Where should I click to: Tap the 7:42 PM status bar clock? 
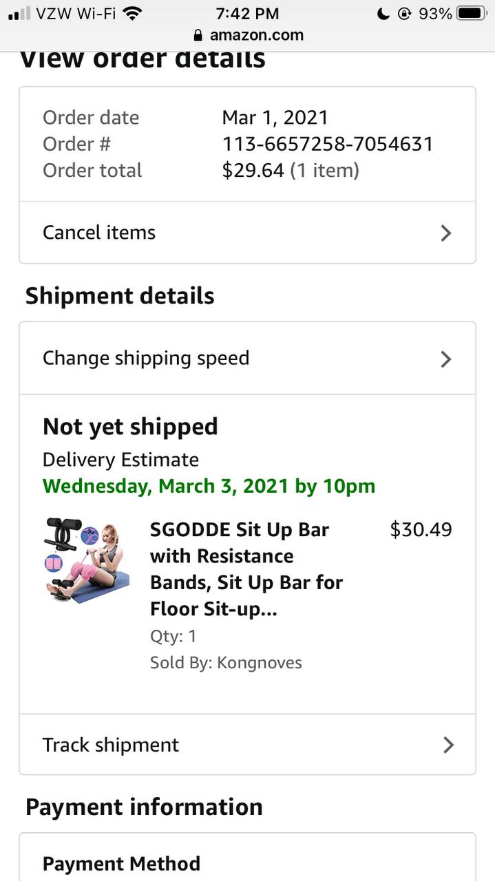coord(247,13)
